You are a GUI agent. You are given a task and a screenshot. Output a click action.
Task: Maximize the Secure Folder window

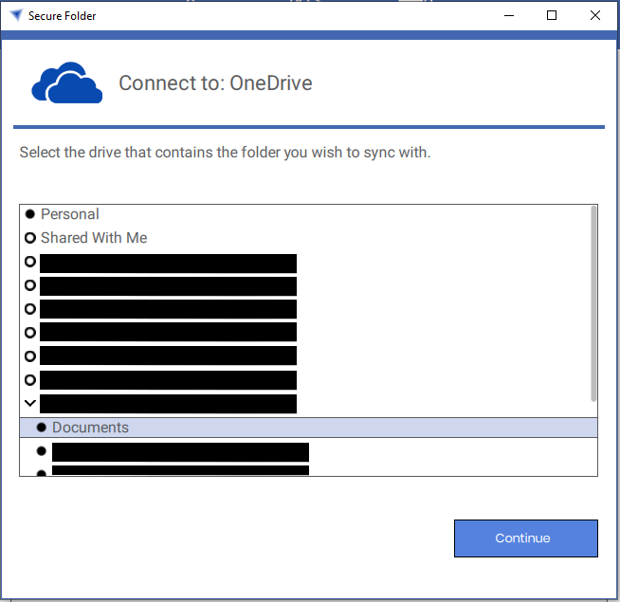[x=552, y=15]
